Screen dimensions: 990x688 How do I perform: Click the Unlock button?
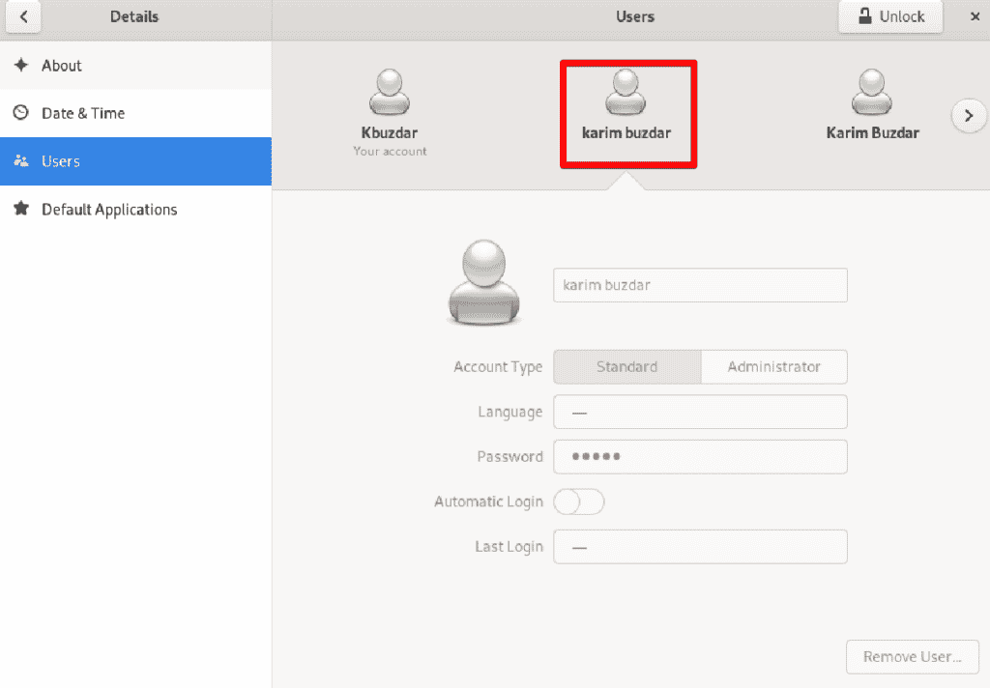(888, 16)
